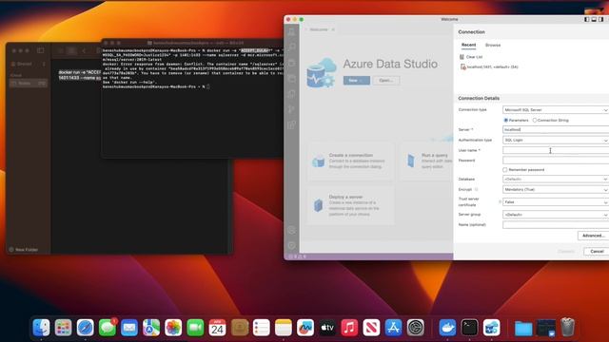The width and height of the screenshot is (609, 342).
Task: Click the Name (optional) input field
Action: pos(556,224)
